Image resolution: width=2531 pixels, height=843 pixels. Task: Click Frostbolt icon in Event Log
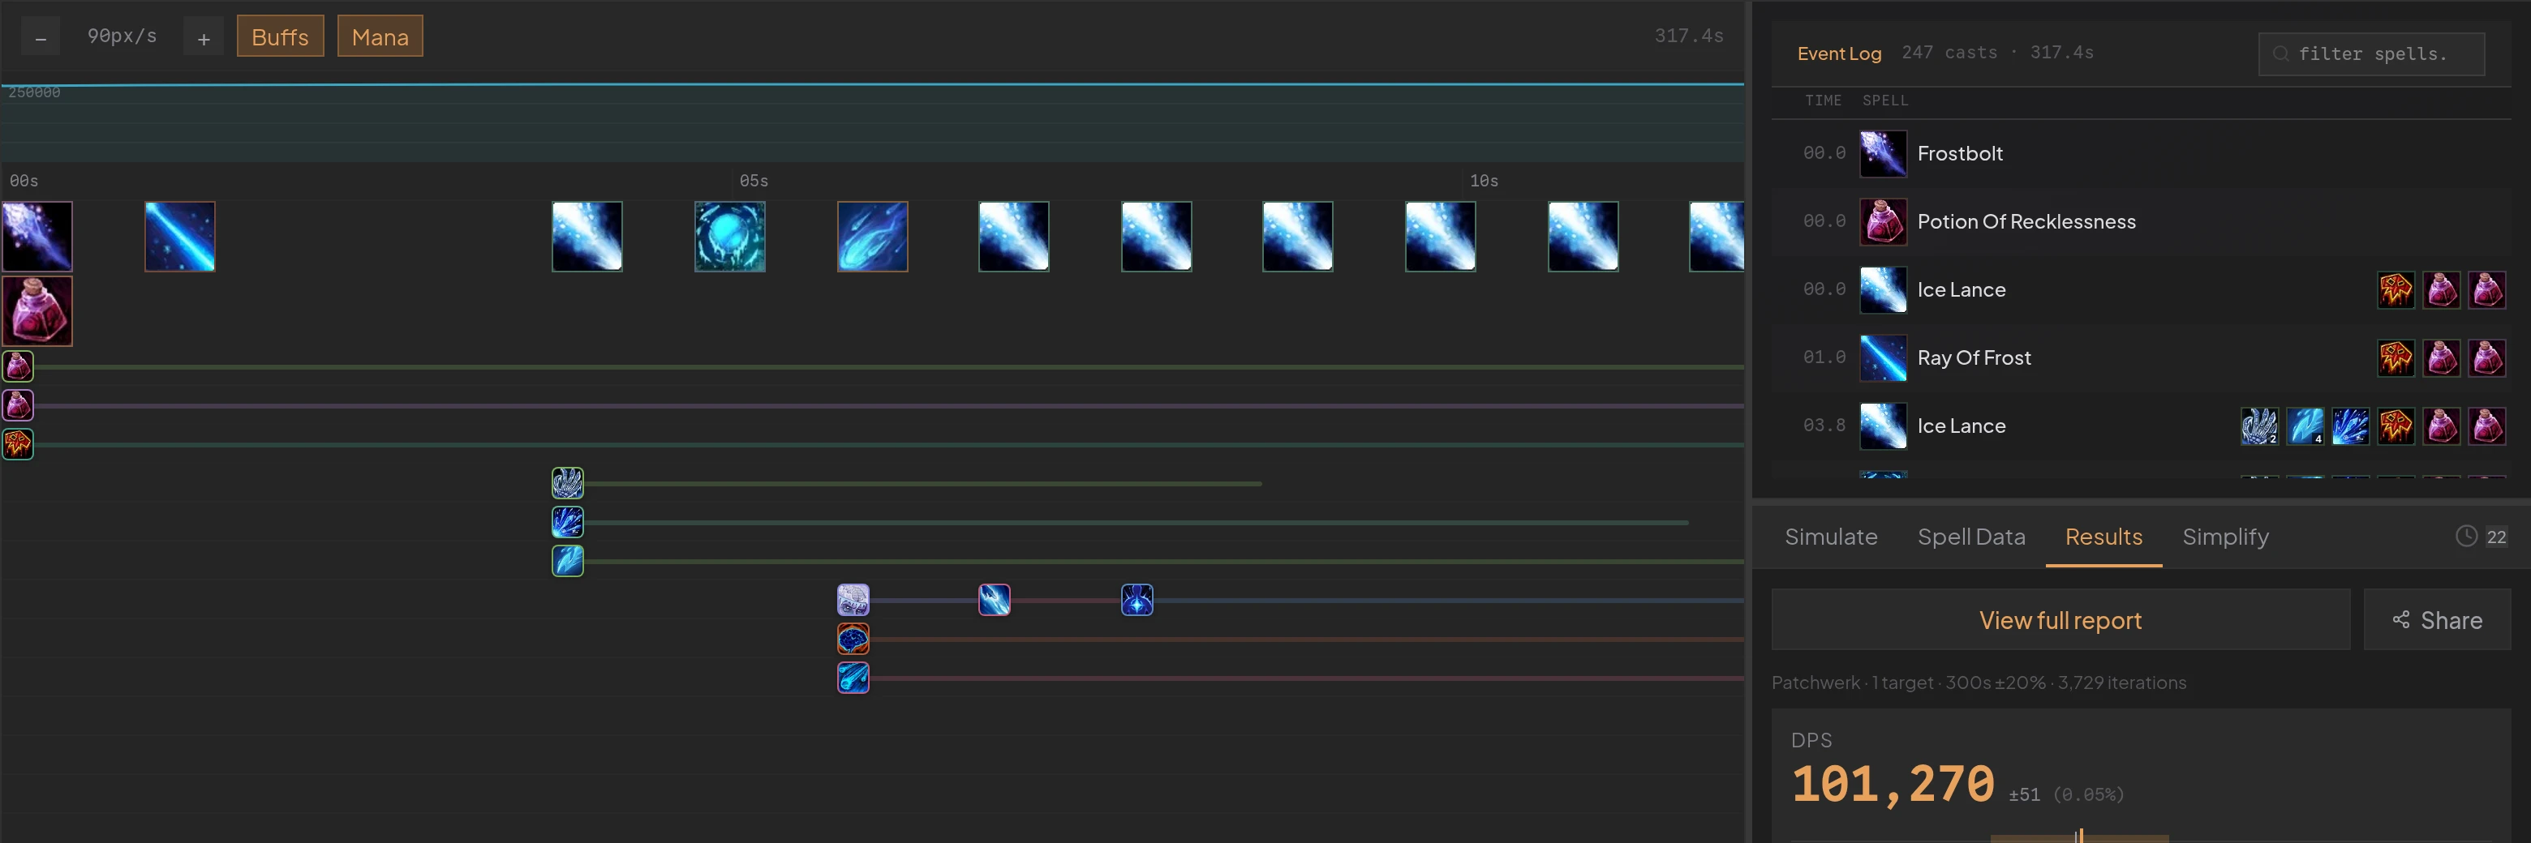pos(1884,154)
